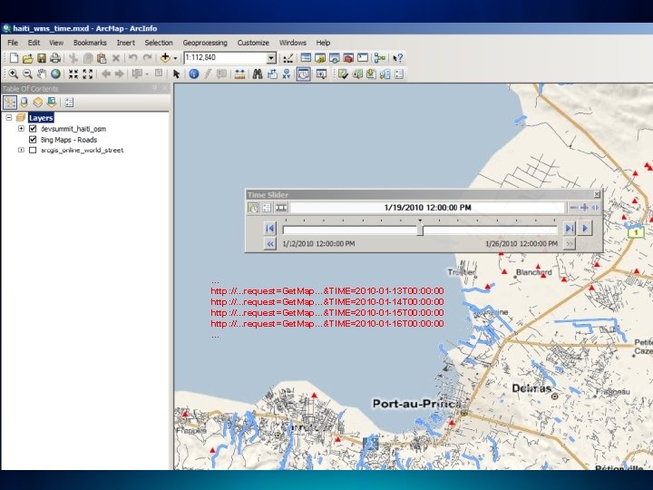
Task: Open the Time Slider window toolbar icon
Action: (x=304, y=73)
